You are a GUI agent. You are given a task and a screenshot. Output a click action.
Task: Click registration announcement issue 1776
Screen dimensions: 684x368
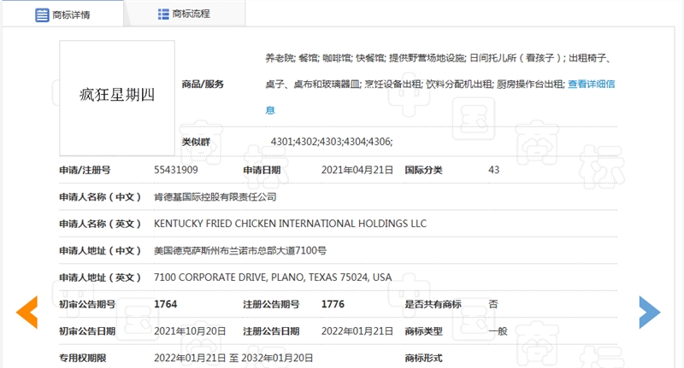coord(333,304)
